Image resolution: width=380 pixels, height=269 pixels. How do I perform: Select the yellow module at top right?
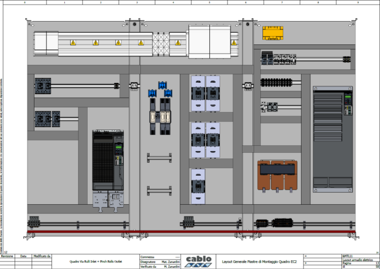274,33
